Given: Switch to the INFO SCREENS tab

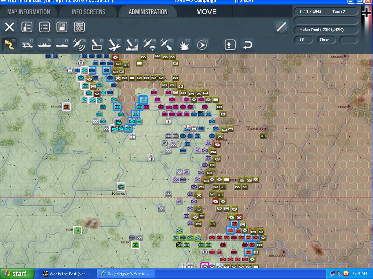Looking at the screenshot, I should point(88,12).
